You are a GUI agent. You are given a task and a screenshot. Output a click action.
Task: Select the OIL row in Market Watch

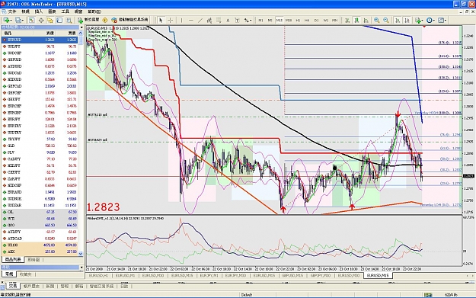pyautogui.click(x=40, y=212)
